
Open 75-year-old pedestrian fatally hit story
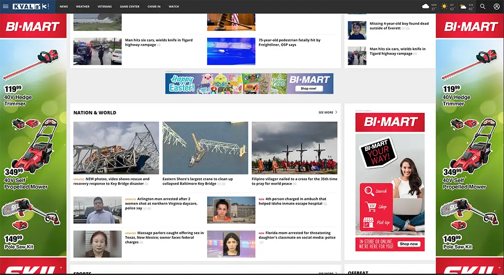click(289, 43)
